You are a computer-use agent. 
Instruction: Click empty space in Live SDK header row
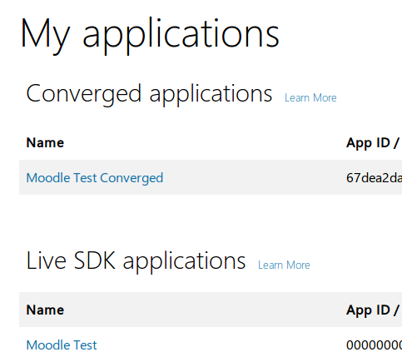[206, 310]
